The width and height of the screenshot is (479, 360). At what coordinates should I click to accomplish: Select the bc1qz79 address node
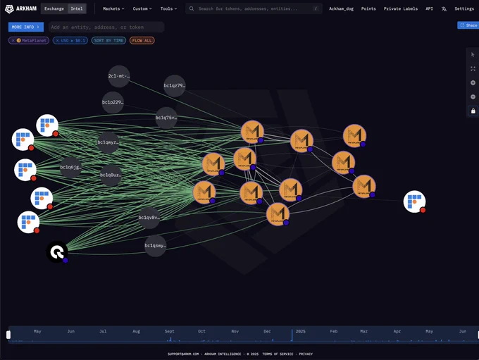pos(174,85)
